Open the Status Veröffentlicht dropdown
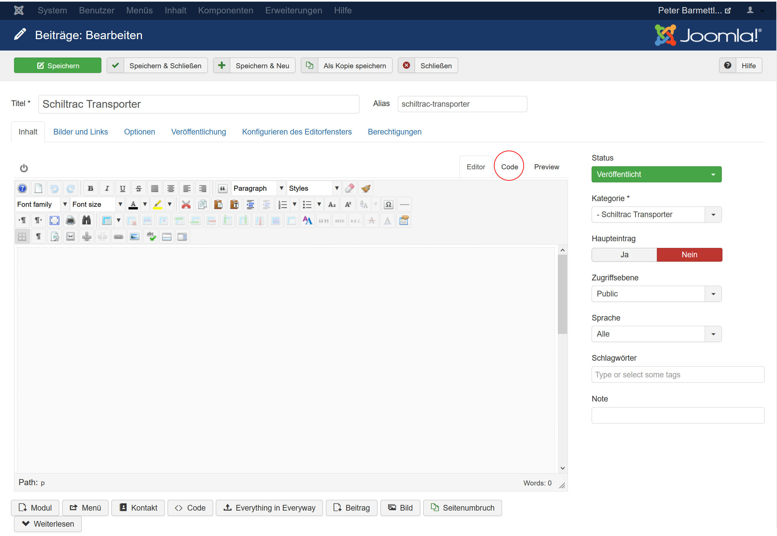This screenshot has height=536, width=777. pos(656,175)
